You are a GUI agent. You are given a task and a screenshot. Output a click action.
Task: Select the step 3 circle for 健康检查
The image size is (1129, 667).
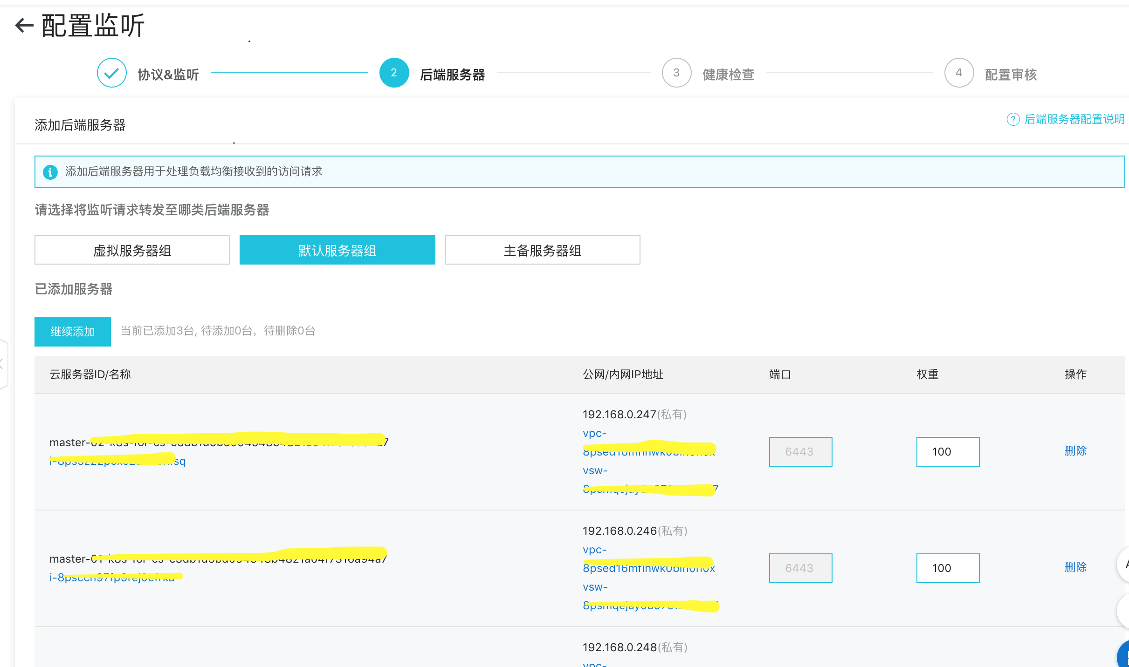(x=676, y=73)
